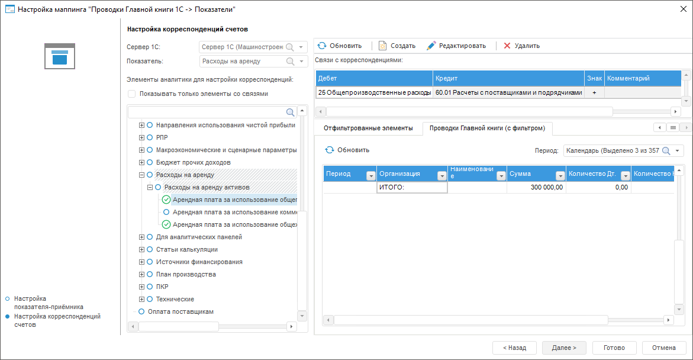Viewport: 693px width, 360px height.
Task: Click the Редактировать pencil icon
Action: coord(431,46)
